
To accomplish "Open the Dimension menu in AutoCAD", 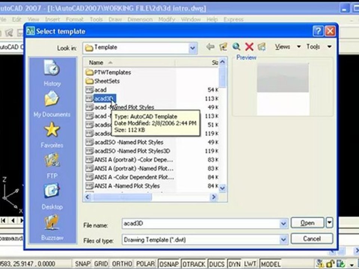I will coord(140,19).
